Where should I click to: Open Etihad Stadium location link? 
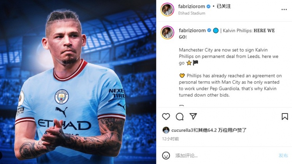[192, 13]
